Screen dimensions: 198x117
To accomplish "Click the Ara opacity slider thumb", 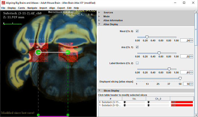I will [x=159, y=53].
